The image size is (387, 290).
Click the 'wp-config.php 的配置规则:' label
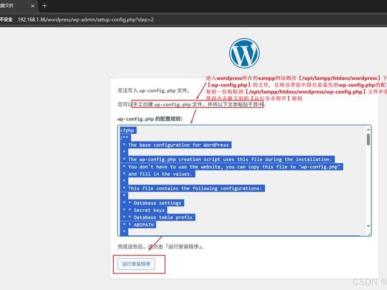[150, 119]
